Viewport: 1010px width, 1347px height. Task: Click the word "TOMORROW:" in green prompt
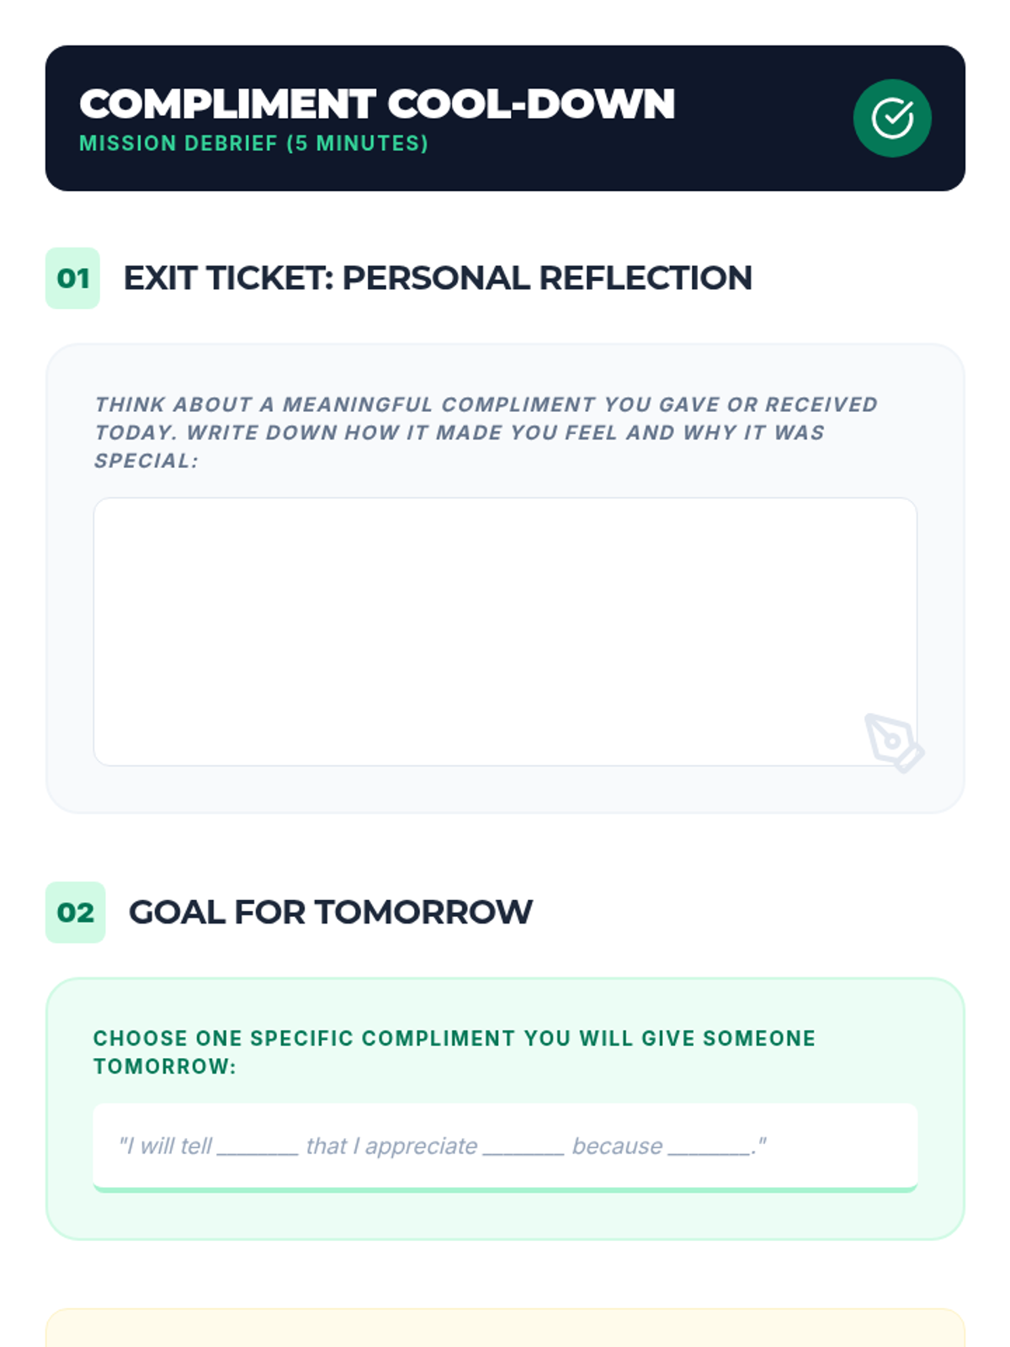click(165, 1067)
